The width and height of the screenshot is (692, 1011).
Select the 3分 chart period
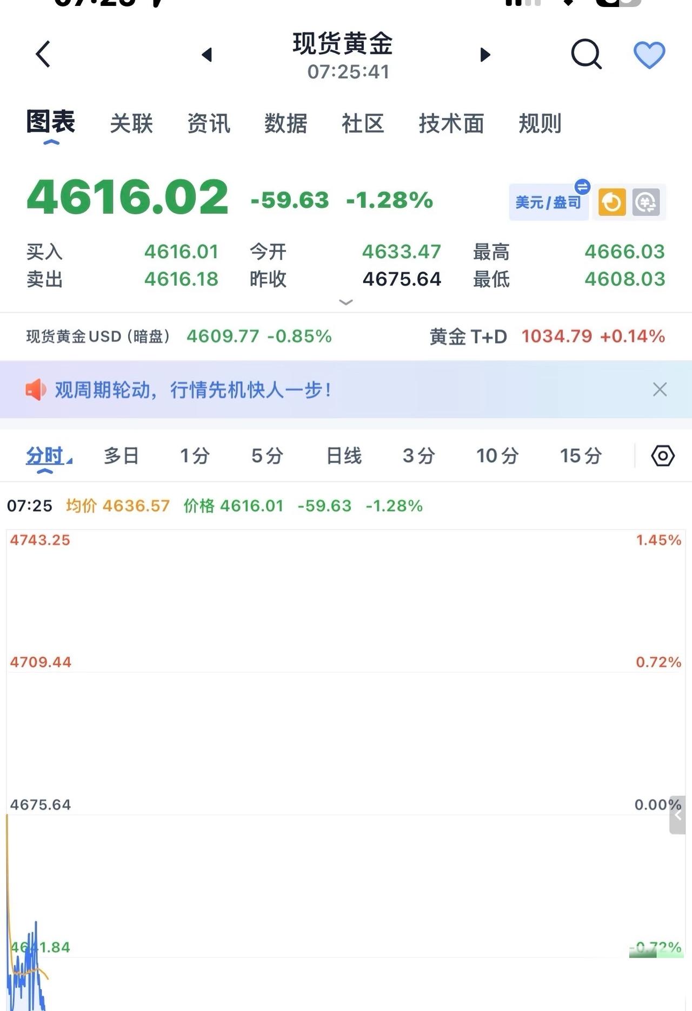tap(418, 456)
